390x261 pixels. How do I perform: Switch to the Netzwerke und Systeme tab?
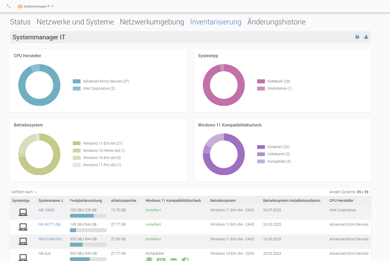[75, 22]
